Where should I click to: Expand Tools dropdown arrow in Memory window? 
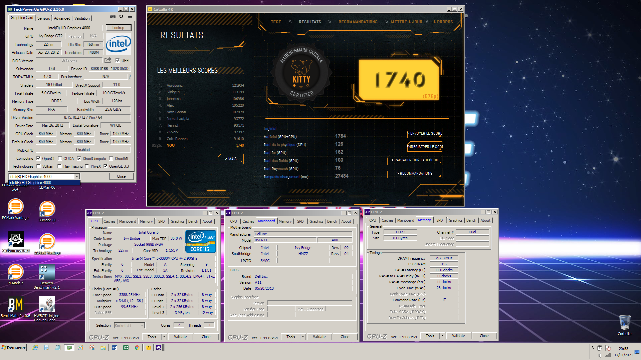coord(442,336)
